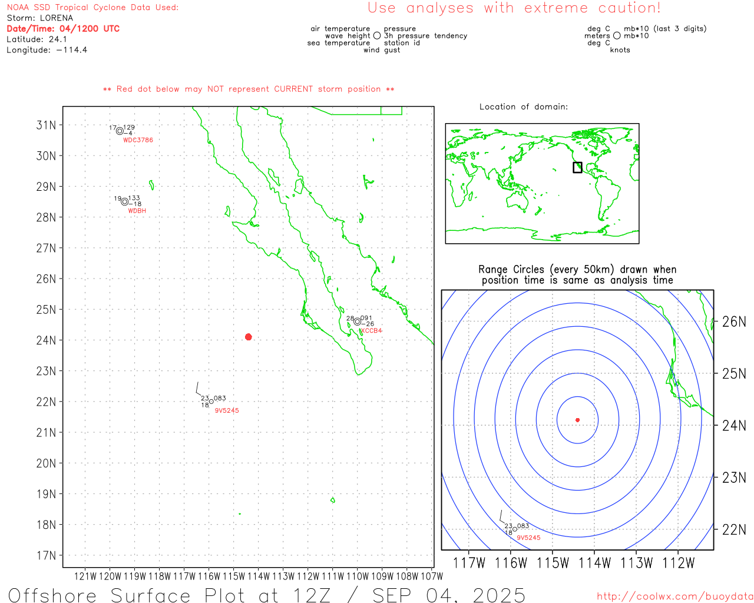Click the red center dot in the range circles map
The height and width of the screenshot is (603, 754).
[578, 420]
